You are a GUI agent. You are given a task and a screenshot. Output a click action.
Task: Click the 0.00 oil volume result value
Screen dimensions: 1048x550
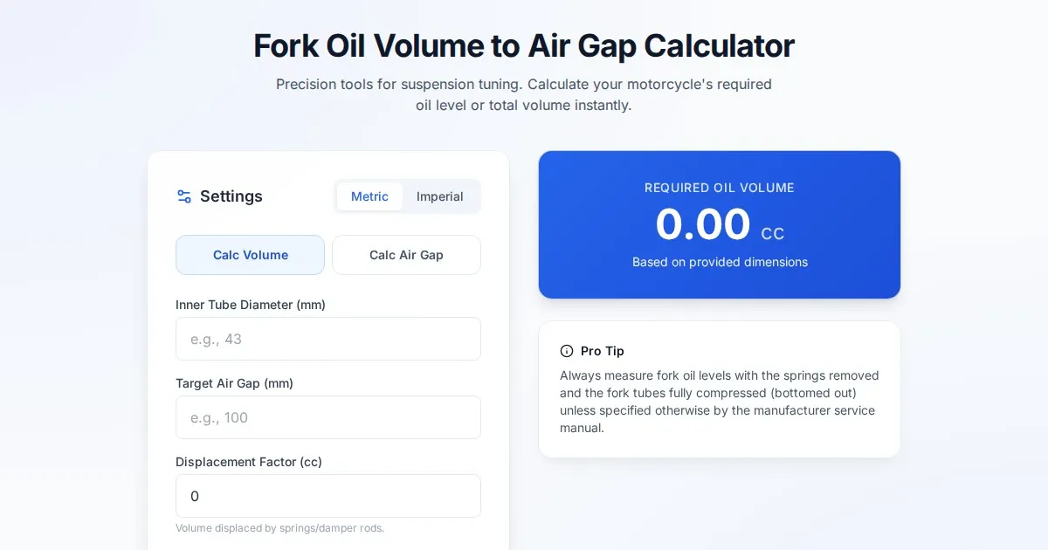(703, 224)
